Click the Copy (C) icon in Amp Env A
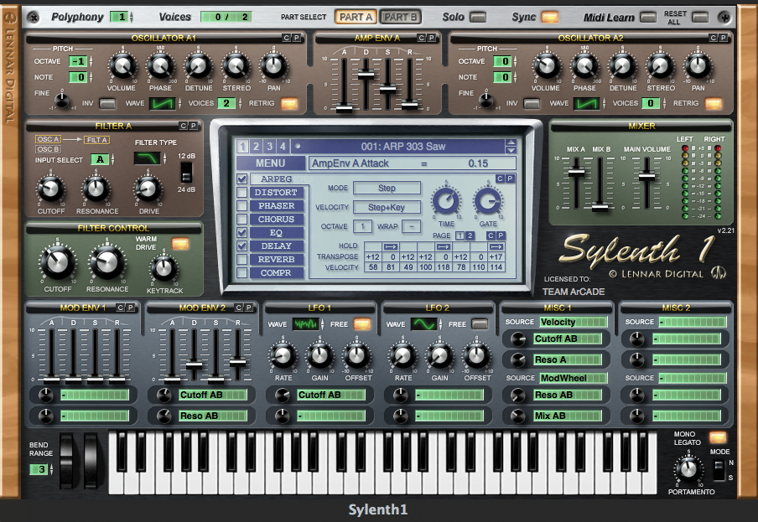Image resolution: width=758 pixels, height=522 pixels. coord(422,38)
